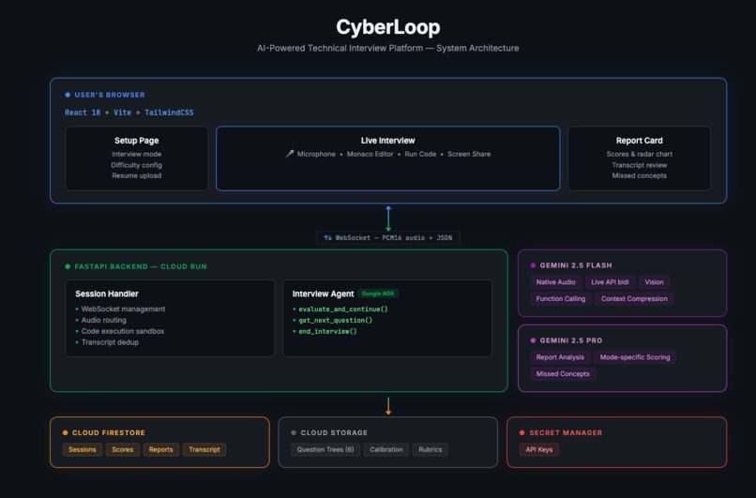The image size is (756, 498).
Task: Click the purple dot beside Gemini 2.5 Pro
Action: tap(533, 340)
